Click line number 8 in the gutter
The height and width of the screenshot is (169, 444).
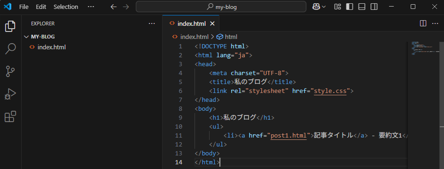(x=180, y=109)
